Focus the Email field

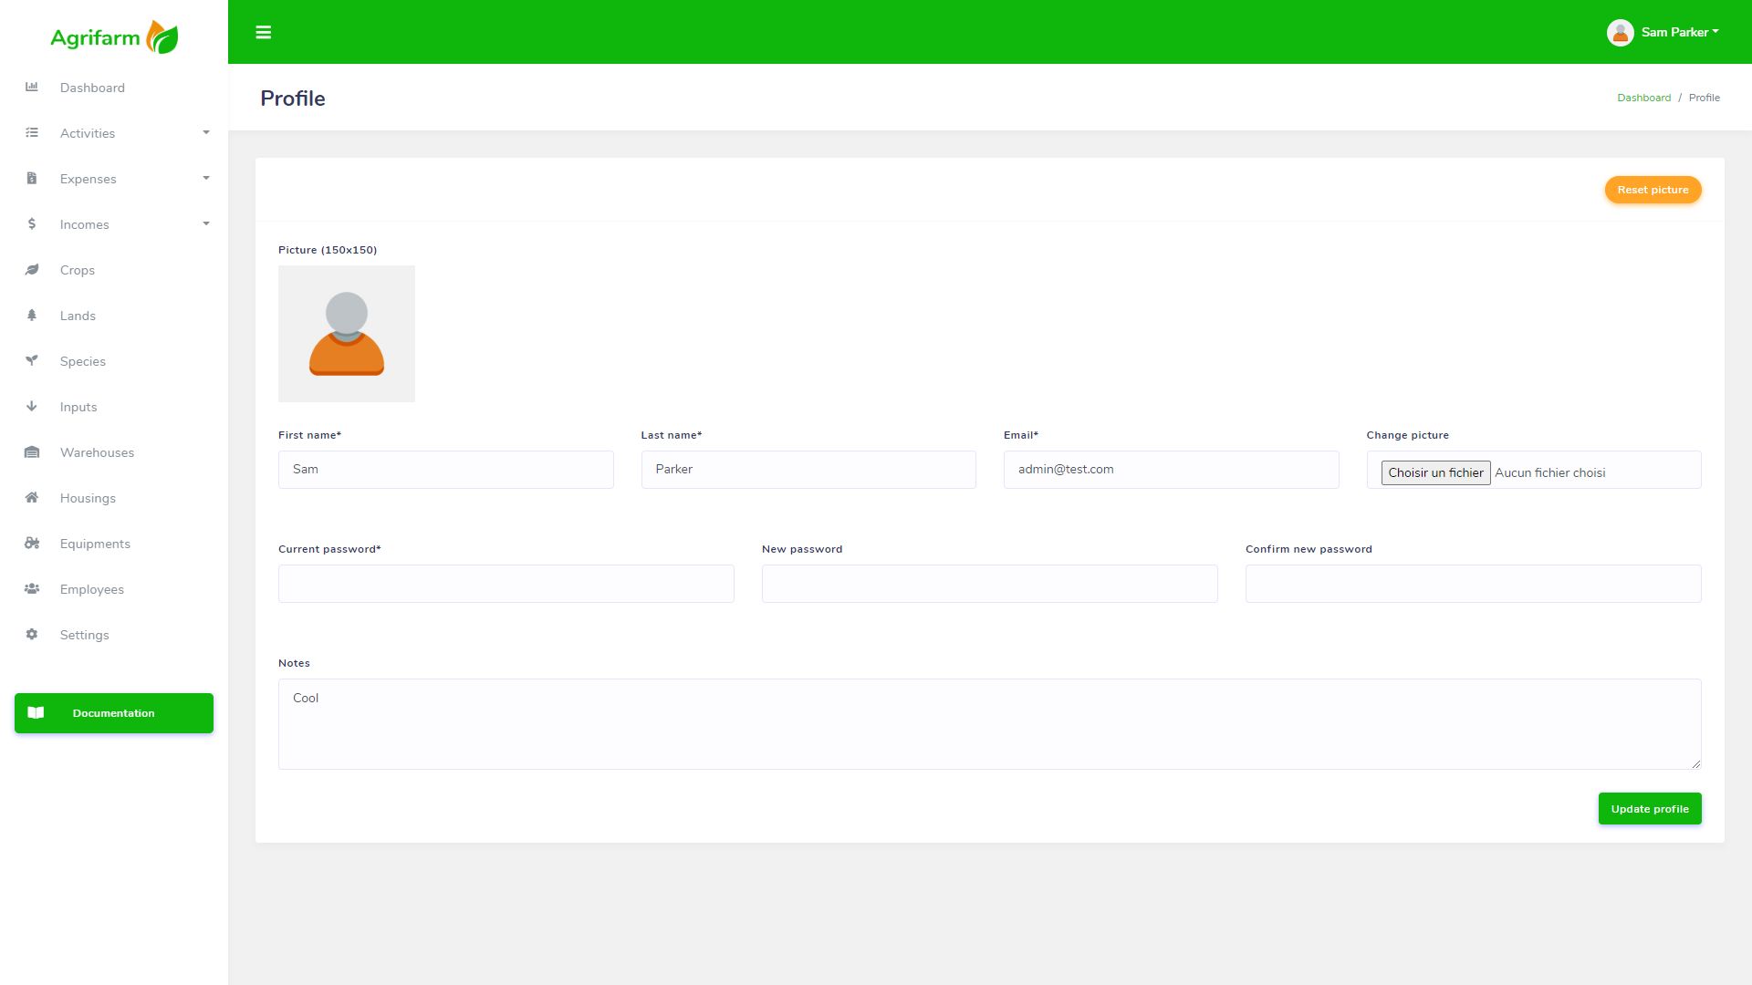1172,470
